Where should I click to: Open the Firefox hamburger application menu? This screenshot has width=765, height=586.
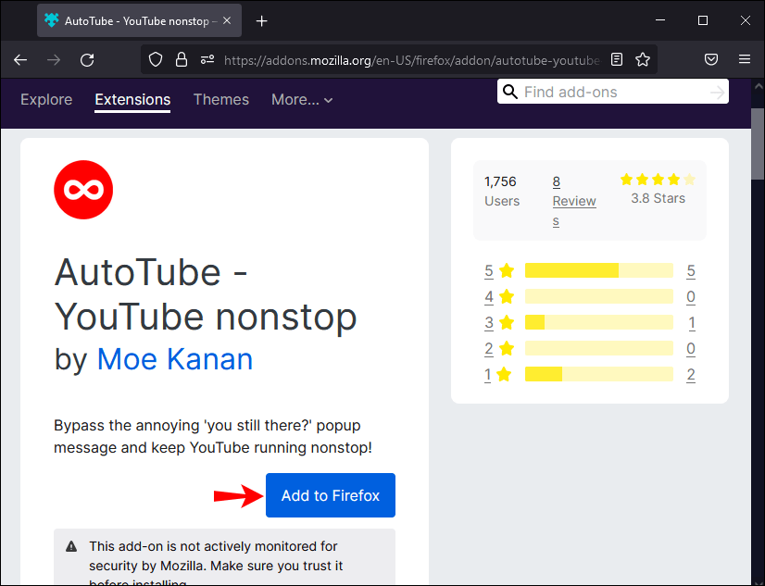pos(745,59)
